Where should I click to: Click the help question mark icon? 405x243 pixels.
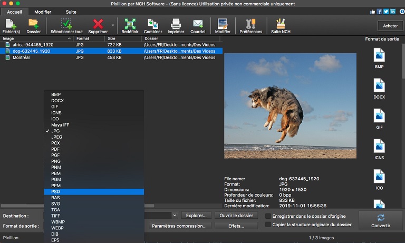(402, 12)
